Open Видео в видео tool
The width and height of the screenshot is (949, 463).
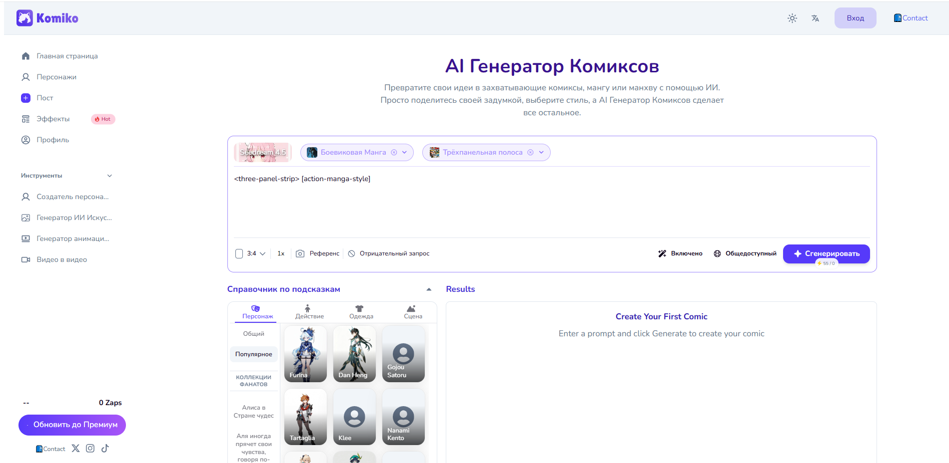(x=54, y=259)
